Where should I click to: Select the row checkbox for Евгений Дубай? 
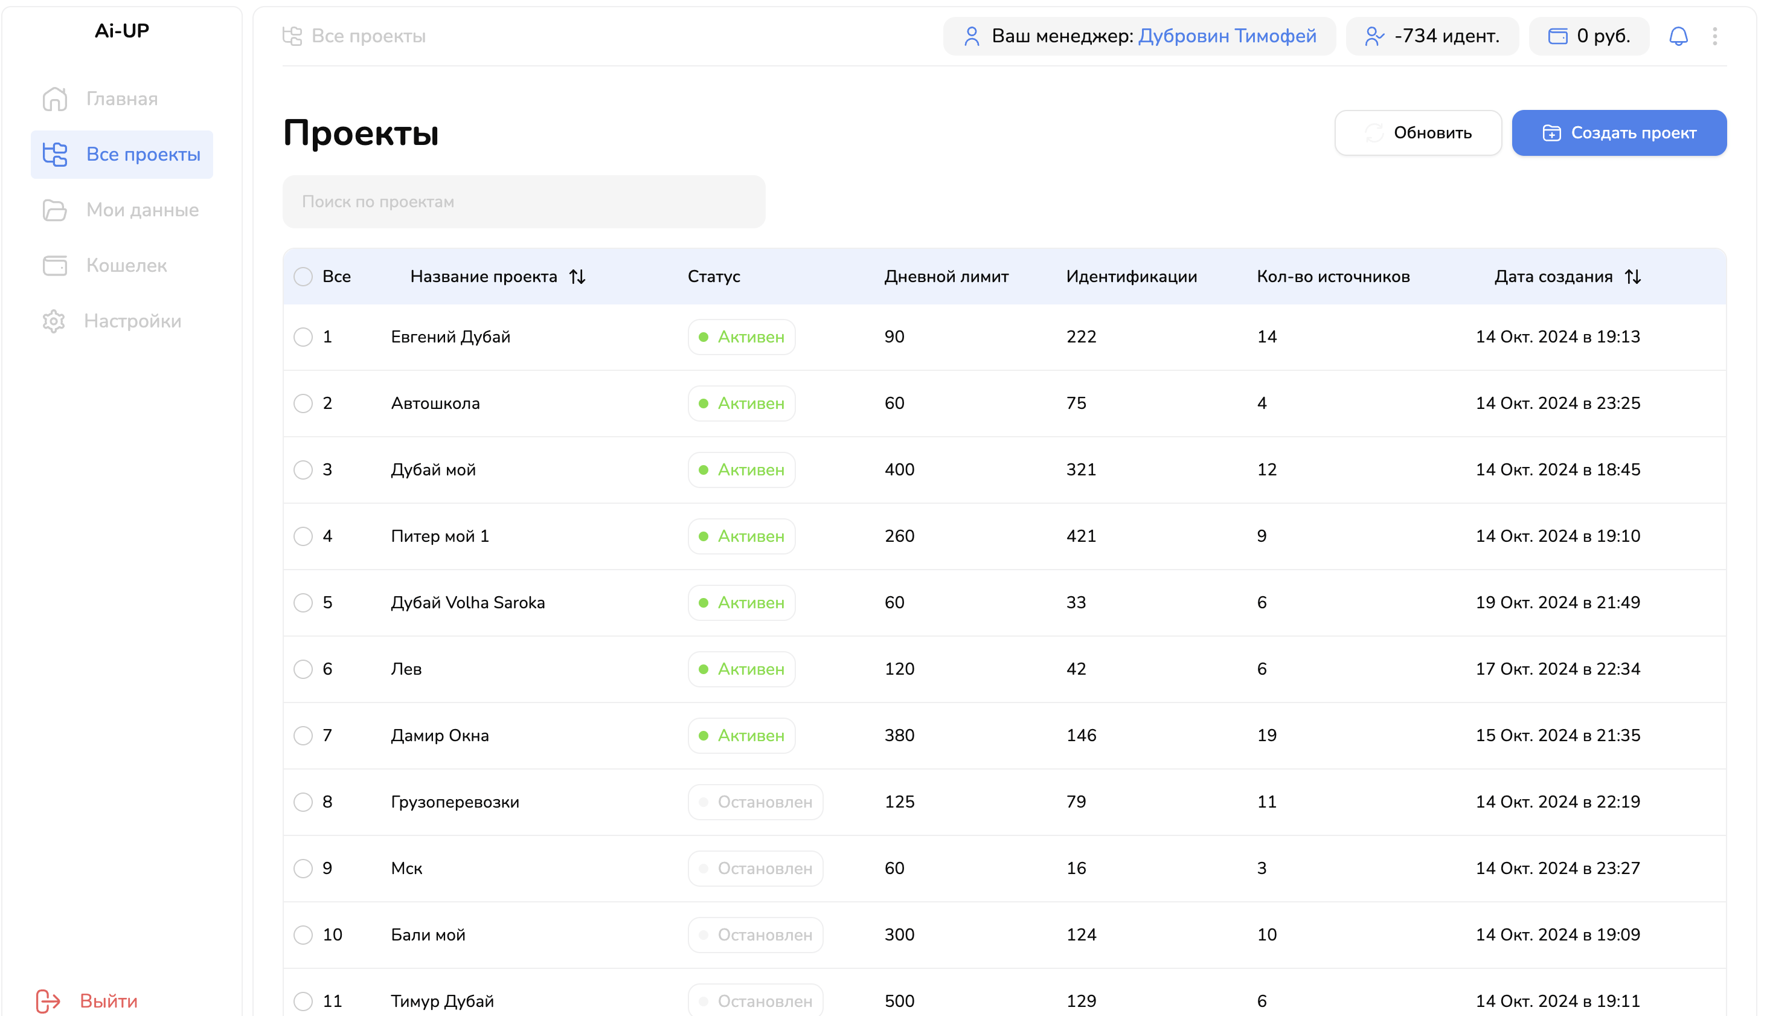(x=303, y=337)
